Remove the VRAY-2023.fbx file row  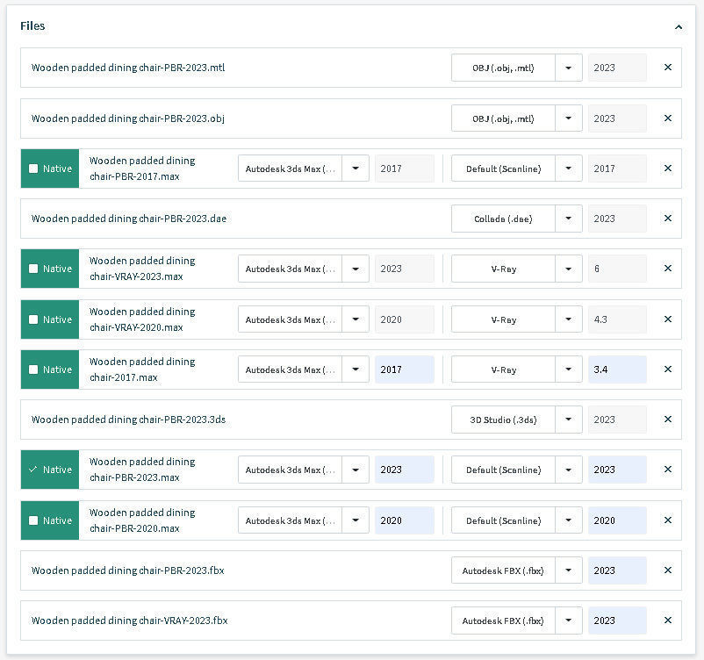coord(667,621)
